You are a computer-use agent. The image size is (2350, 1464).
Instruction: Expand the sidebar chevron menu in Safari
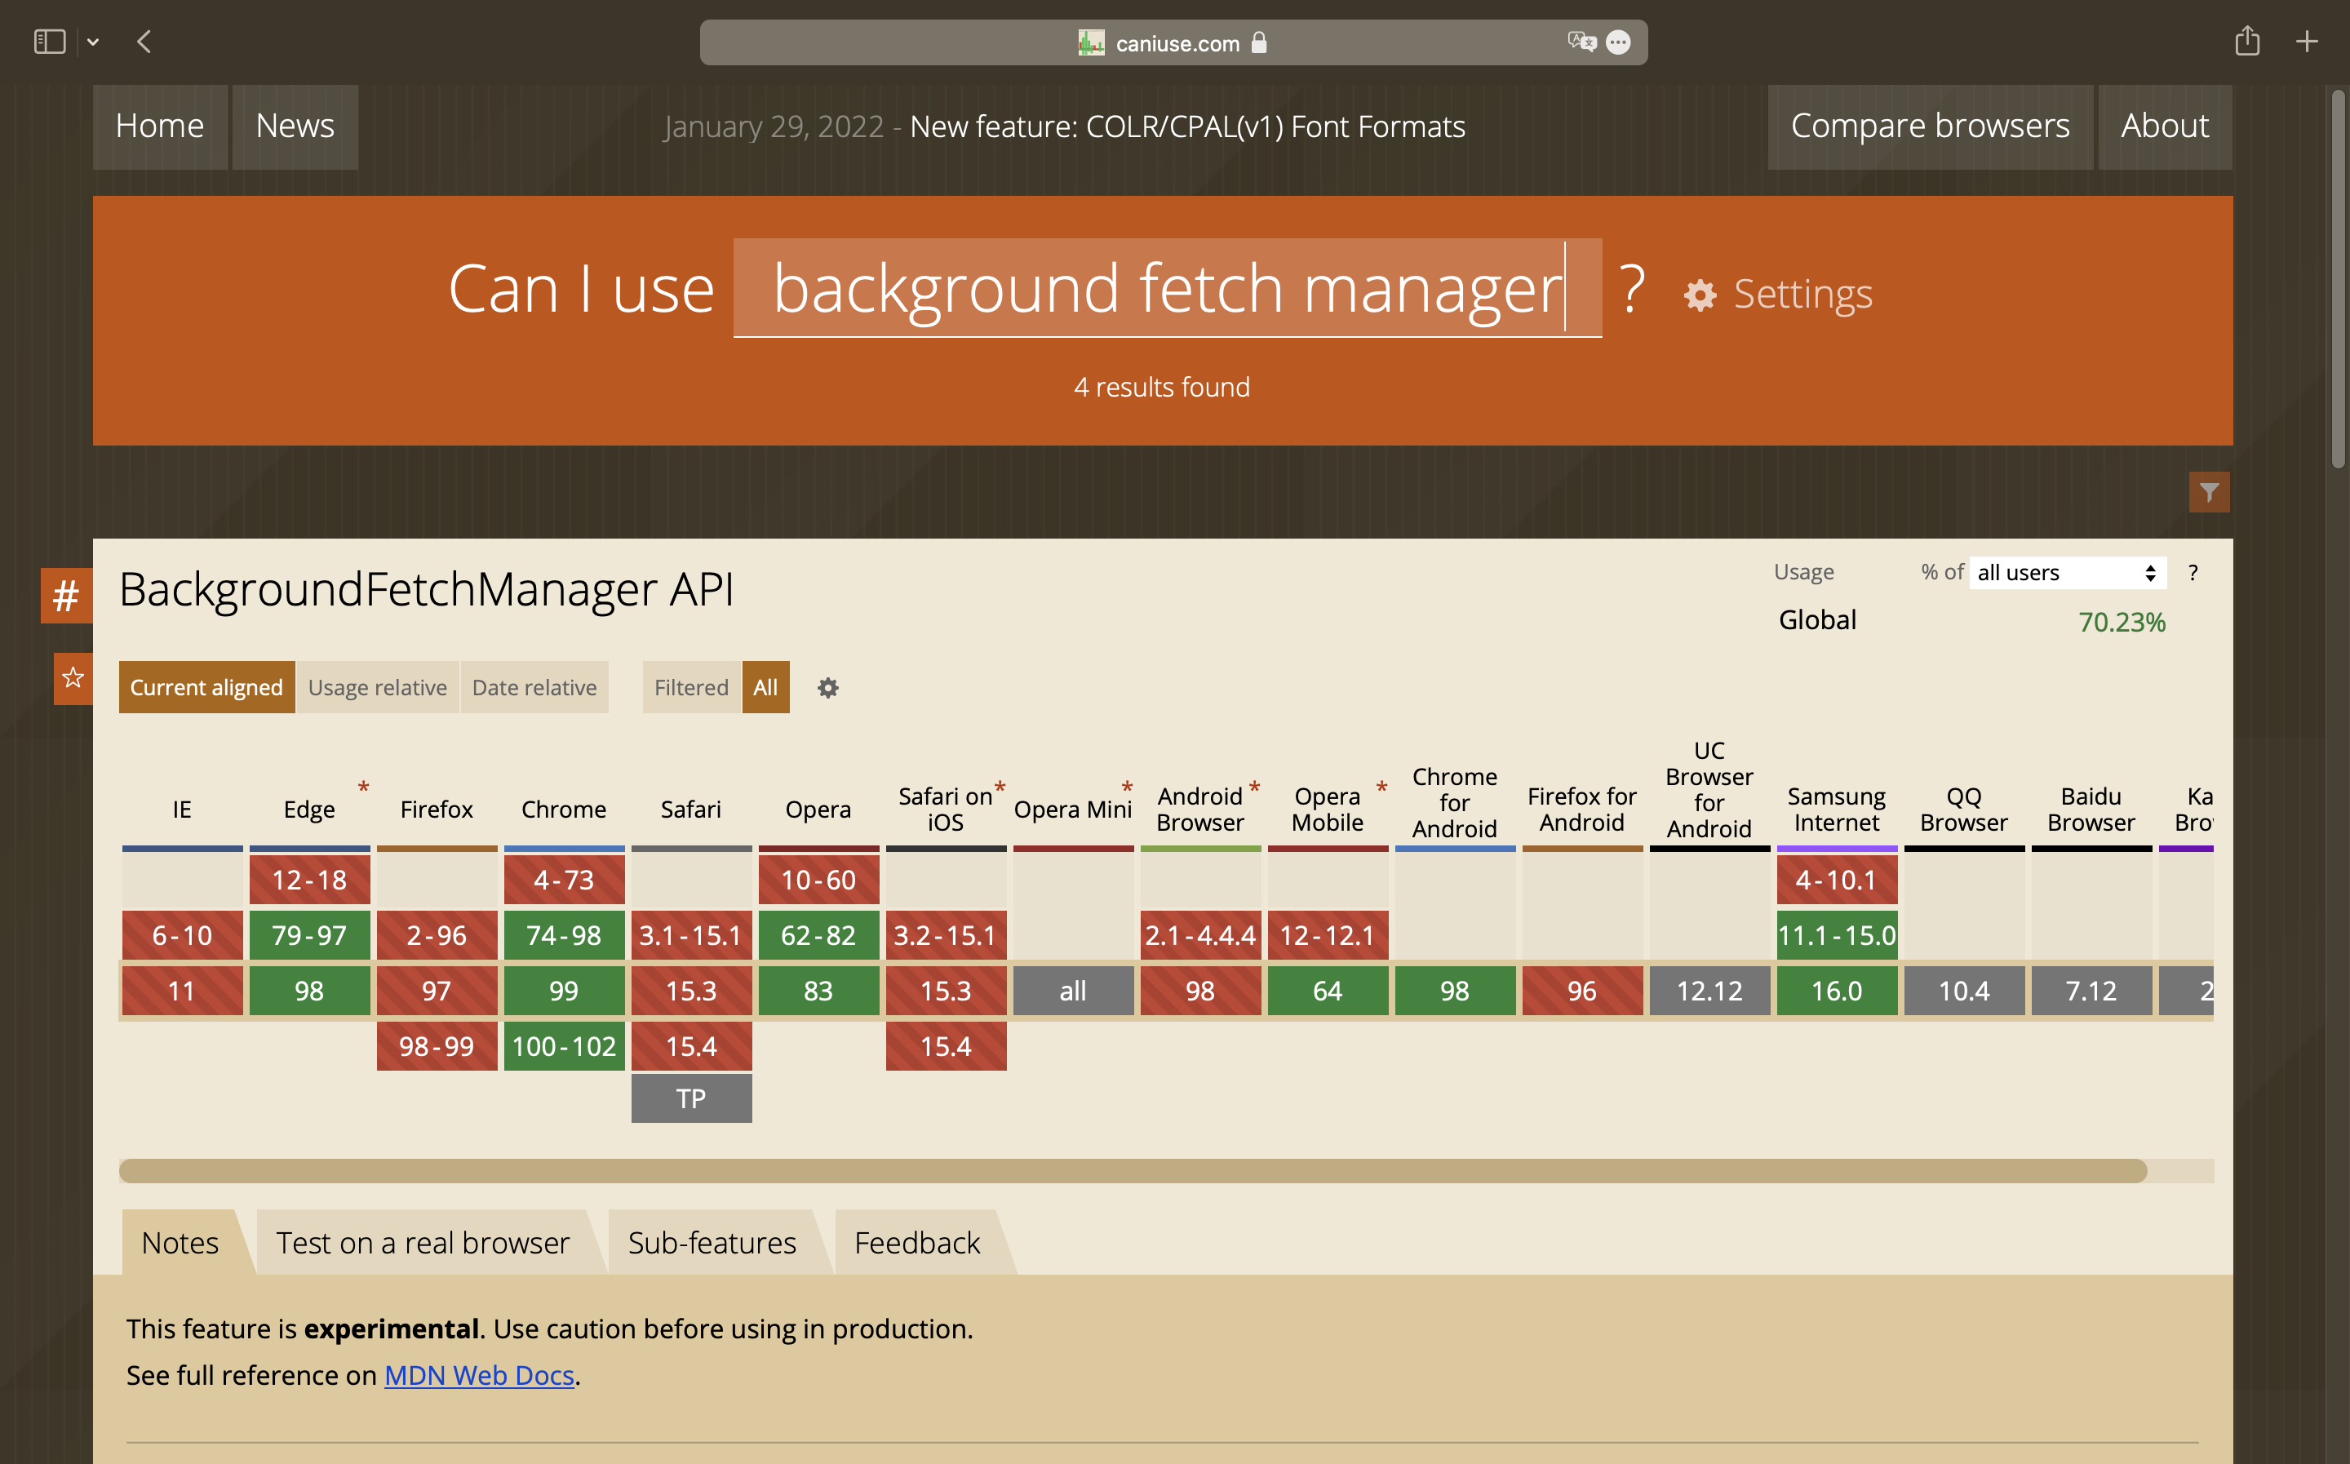click(93, 42)
